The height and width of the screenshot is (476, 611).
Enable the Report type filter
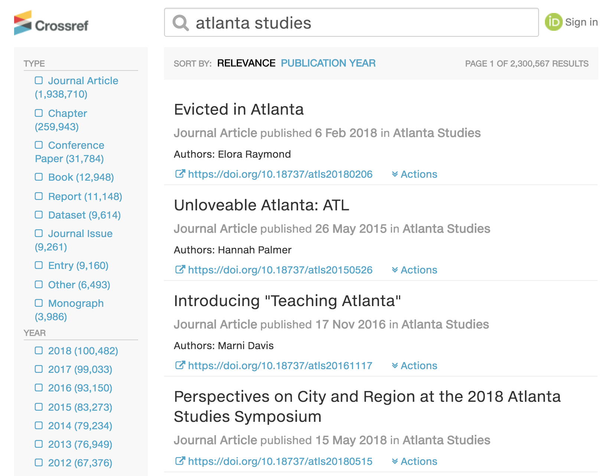[x=39, y=196]
